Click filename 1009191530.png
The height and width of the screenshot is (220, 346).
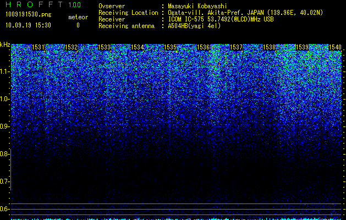point(29,14)
